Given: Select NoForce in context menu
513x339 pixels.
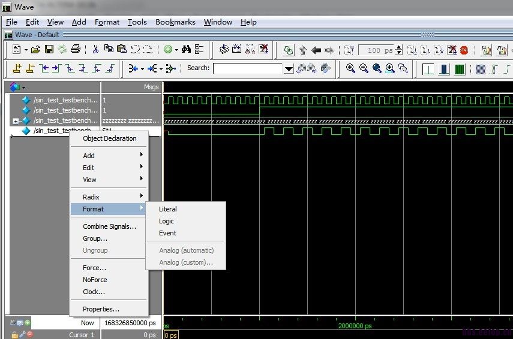Looking at the screenshot, I should [109, 280].
